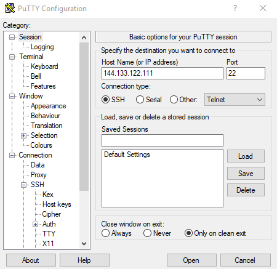Viewport: 277px width, 269px height.
Task: Select Session category in tree
Action: [30, 37]
